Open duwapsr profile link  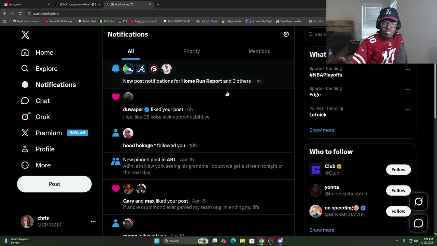(x=133, y=109)
